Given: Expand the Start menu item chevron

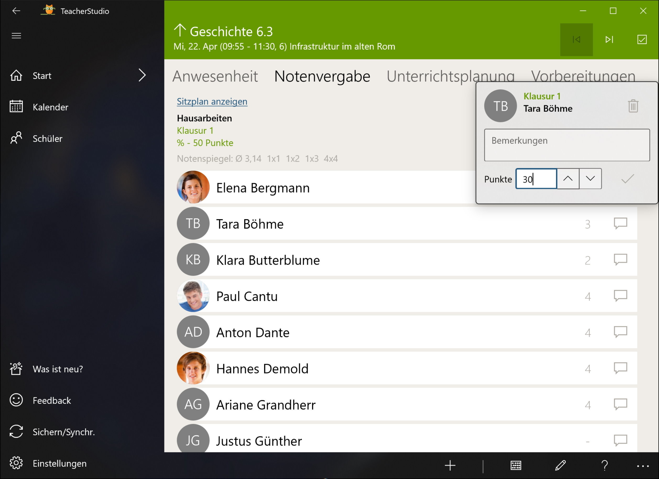Looking at the screenshot, I should click(143, 75).
